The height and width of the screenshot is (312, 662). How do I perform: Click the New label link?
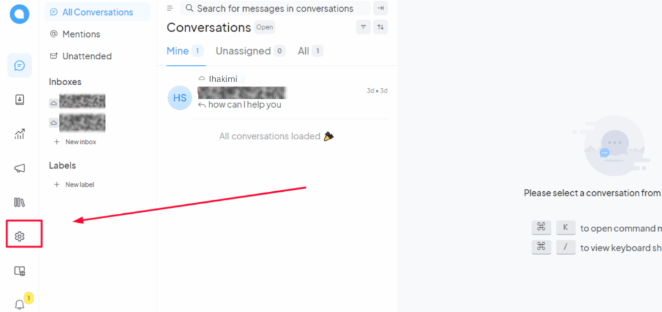(79, 185)
